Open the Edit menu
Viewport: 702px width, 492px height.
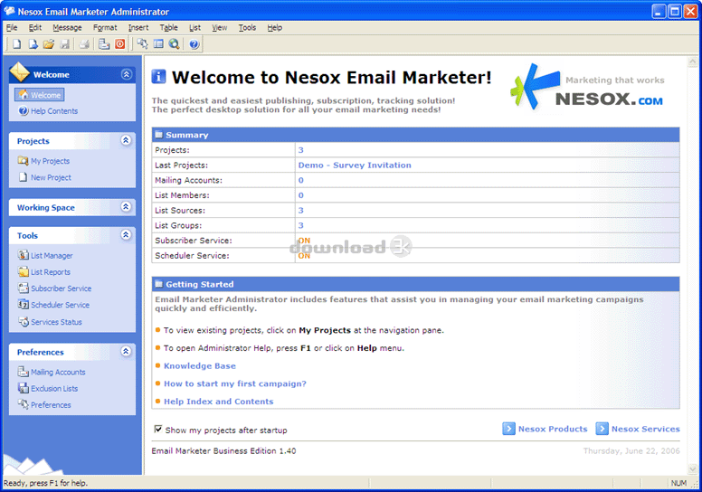point(35,28)
